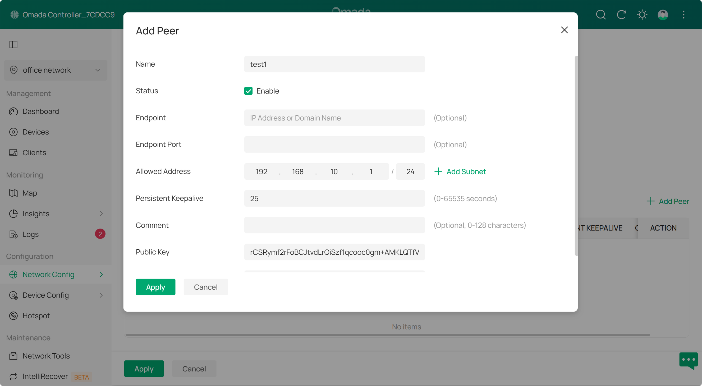Open Dashboard from sidebar
This screenshot has height=386, width=702.
[56, 111]
